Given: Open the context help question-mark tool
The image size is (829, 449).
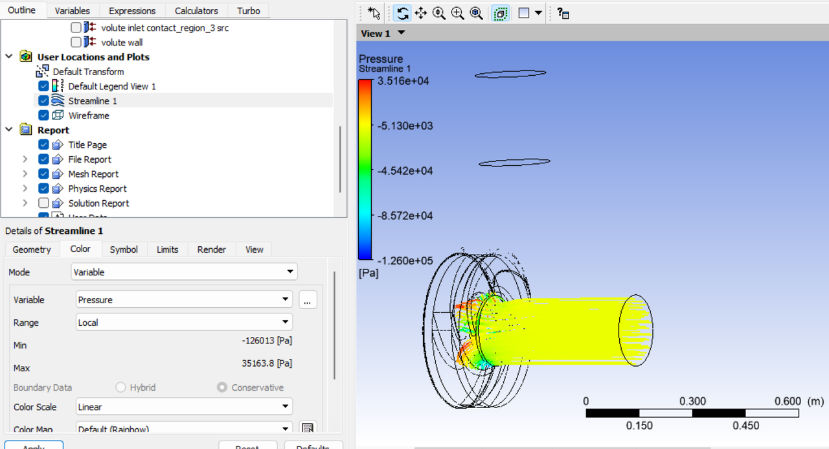Looking at the screenshot, I should tap(563, 13).
